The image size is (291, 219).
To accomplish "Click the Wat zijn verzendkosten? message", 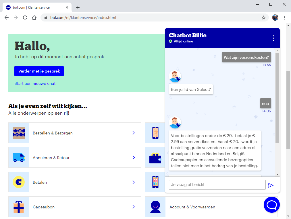I will [246, 57].
